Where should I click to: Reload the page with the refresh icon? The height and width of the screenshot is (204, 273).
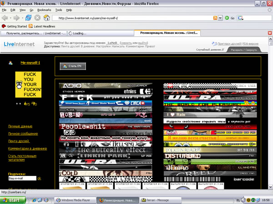28,18
